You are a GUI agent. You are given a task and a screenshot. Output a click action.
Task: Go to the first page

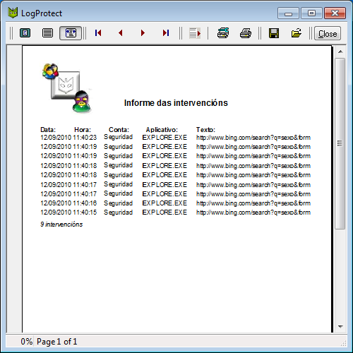point(98,33)
